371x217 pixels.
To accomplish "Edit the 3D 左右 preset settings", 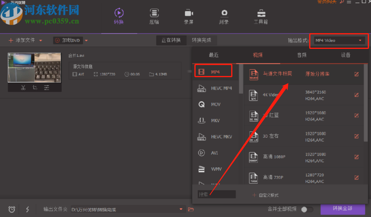I will click(x=356, y=136).
